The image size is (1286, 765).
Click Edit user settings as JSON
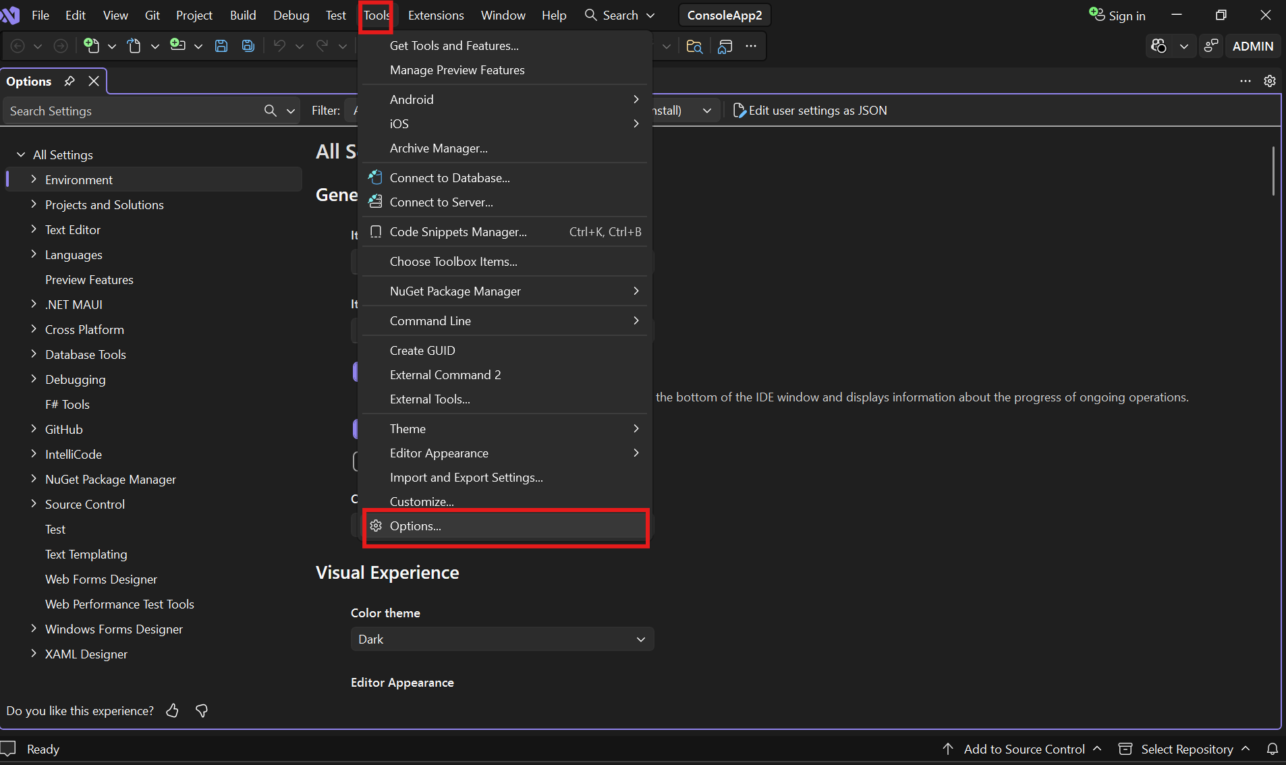[x=810, y=111]
